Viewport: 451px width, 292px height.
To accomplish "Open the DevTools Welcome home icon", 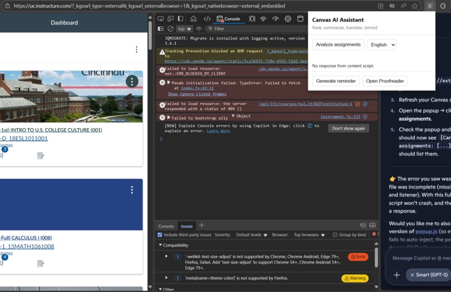I will pos(194,19).
